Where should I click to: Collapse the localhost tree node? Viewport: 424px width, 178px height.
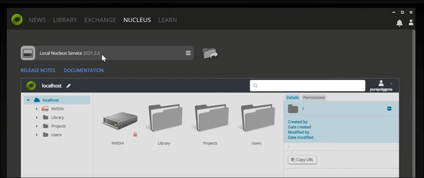pyautogui.click(x=28, y=100)
